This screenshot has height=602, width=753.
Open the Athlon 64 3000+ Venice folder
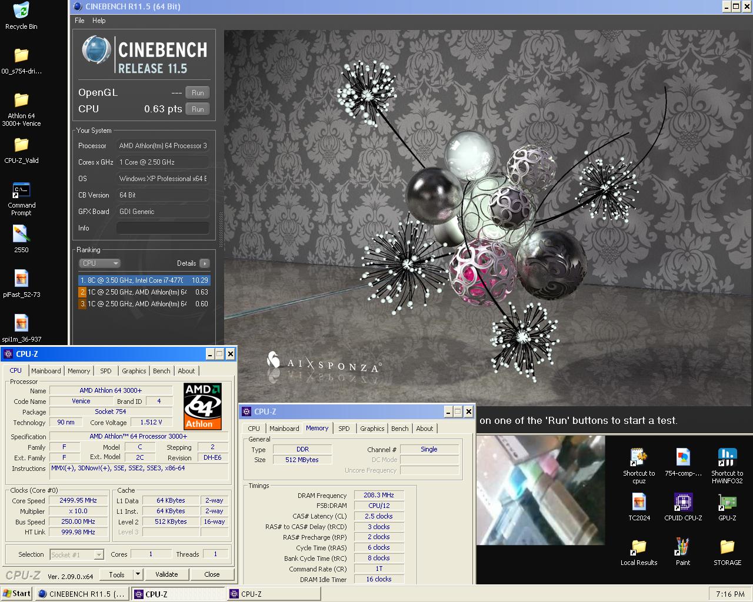coord(21,100)
